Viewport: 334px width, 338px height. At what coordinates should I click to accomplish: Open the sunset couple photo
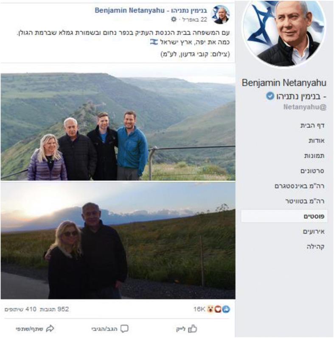click(118, 241)
